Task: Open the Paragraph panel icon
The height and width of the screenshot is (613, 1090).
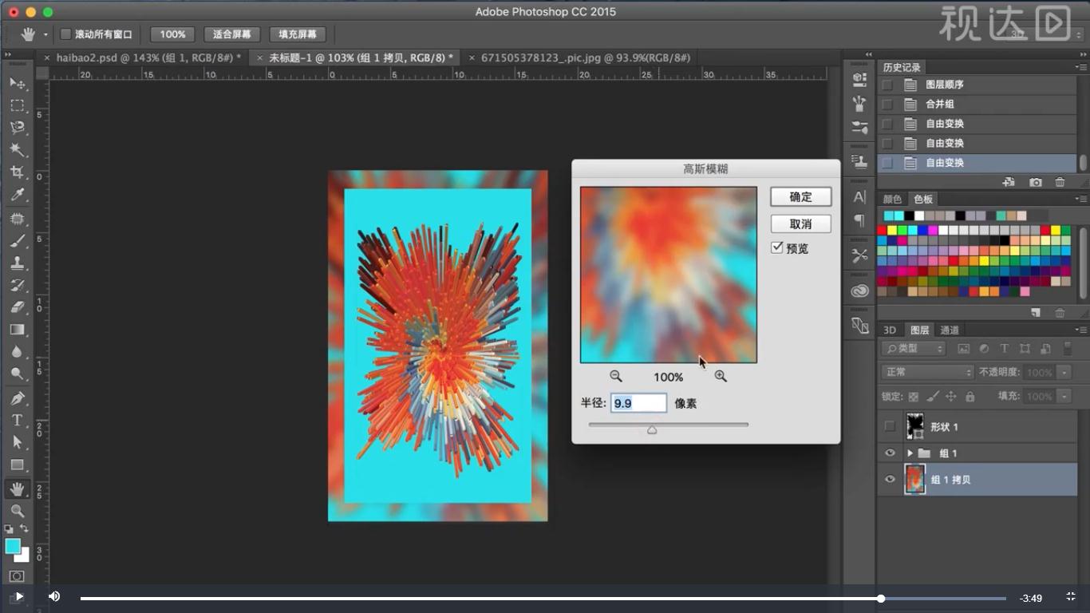Action: pyautogui.click(x=859, y=219)
